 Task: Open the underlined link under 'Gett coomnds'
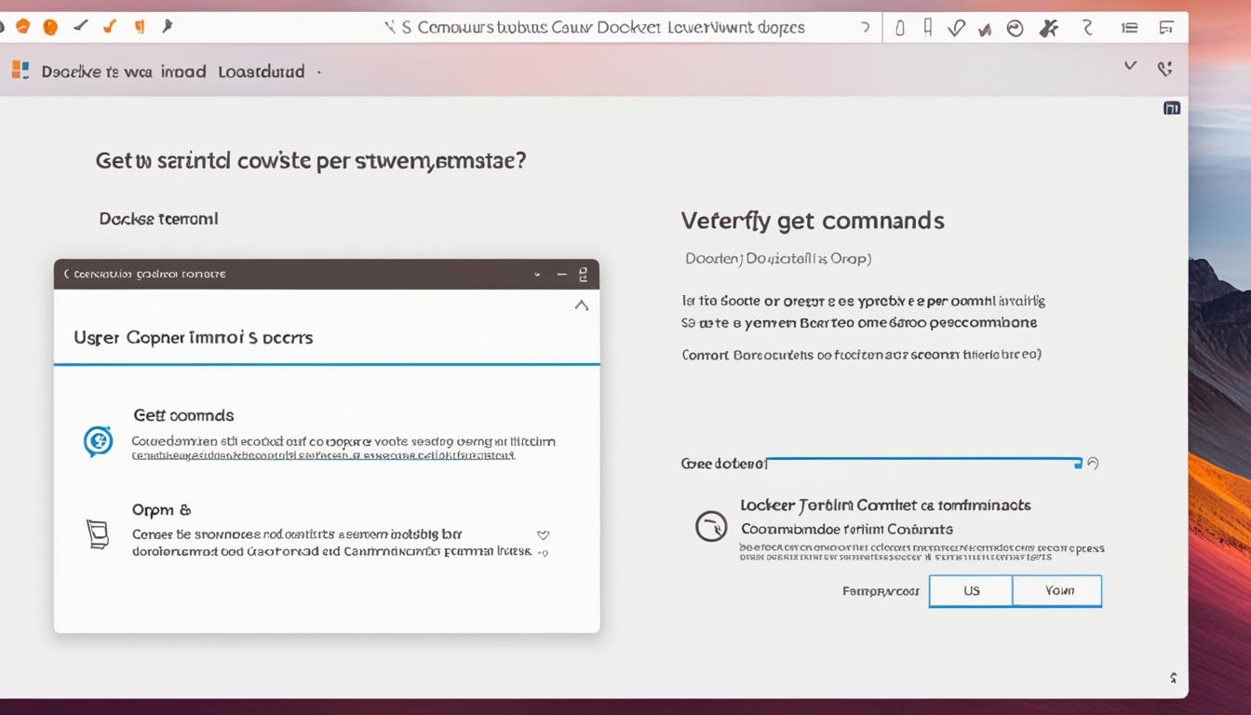coord(323,456)
